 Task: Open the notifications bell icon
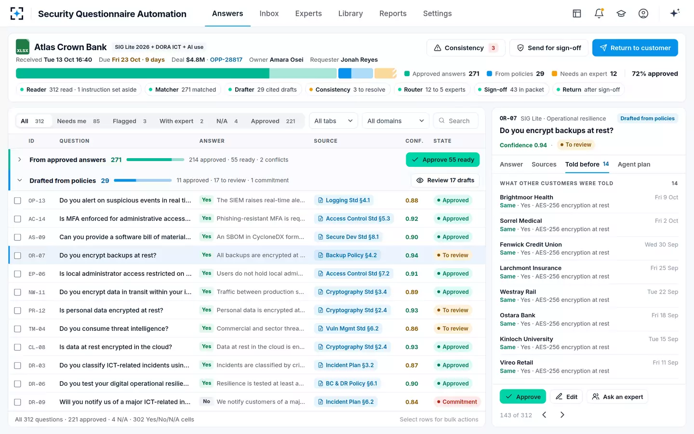coord(599,14)
